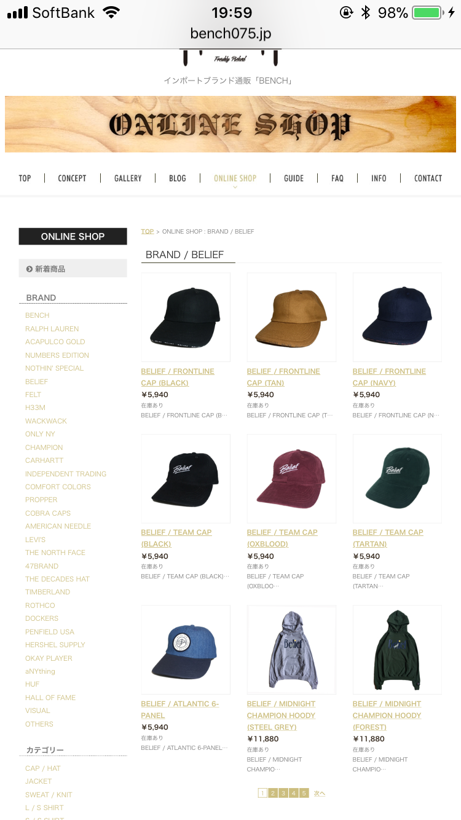Select the GUIDE navigation item
461x820 pixels.
point(294,178)
